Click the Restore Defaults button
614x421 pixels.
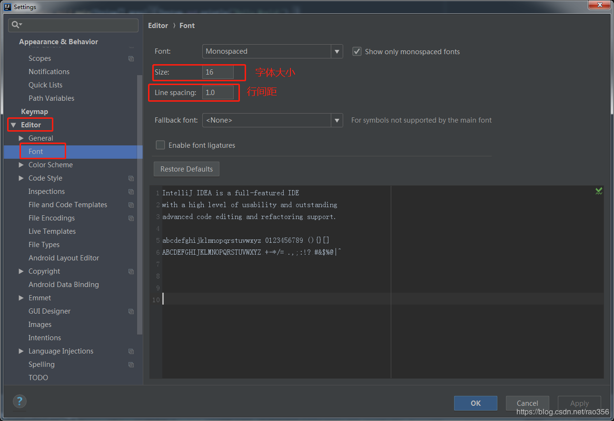coord(187,169)
